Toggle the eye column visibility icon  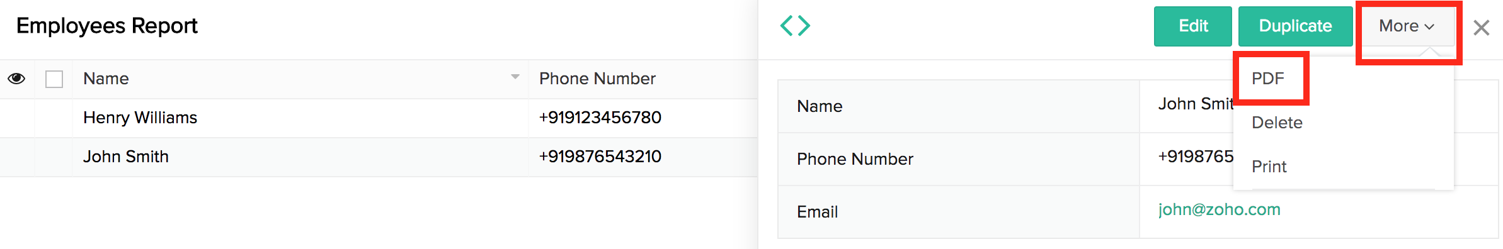[x=16, y=79]
